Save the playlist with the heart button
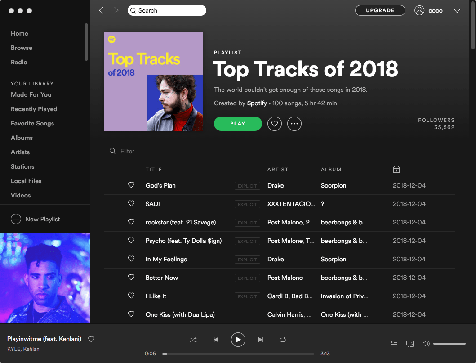 274,124
